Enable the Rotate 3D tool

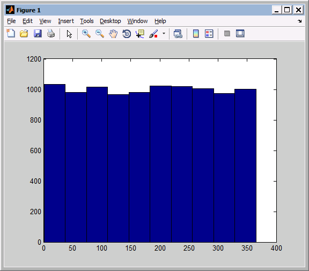127,34
